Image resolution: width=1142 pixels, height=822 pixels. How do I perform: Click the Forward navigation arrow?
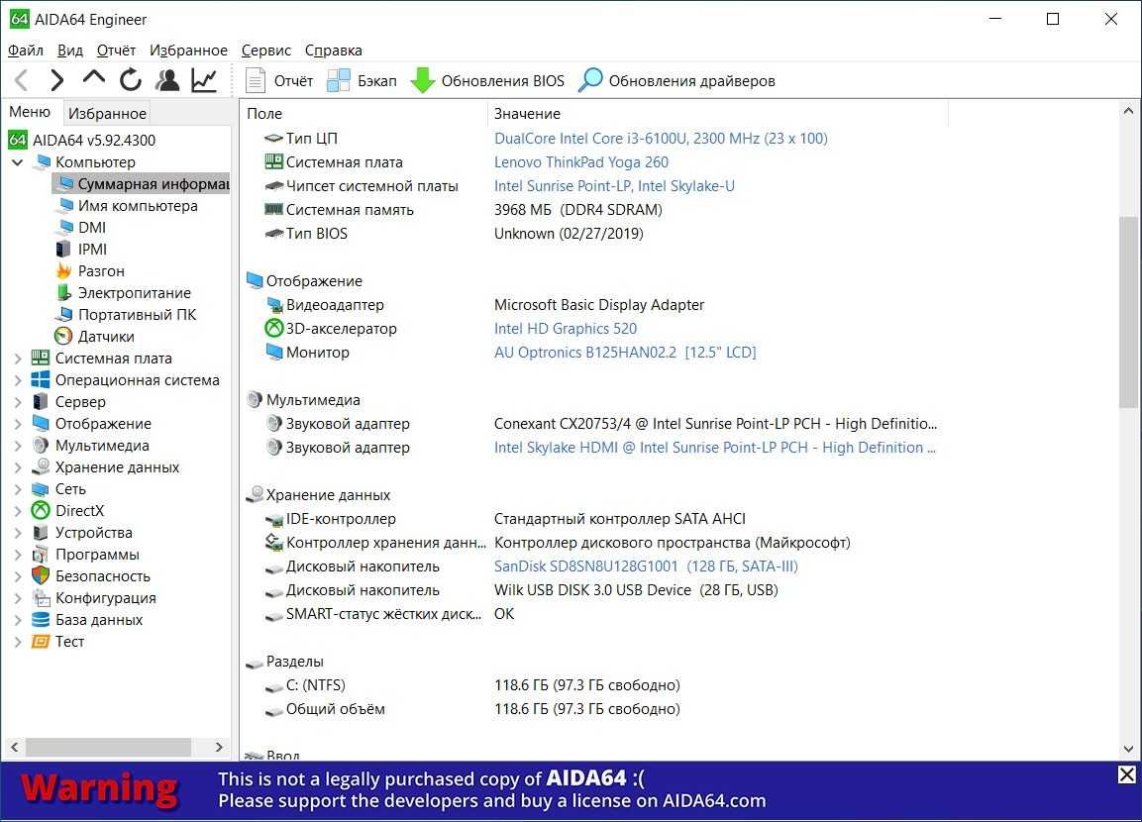[56, 80]
